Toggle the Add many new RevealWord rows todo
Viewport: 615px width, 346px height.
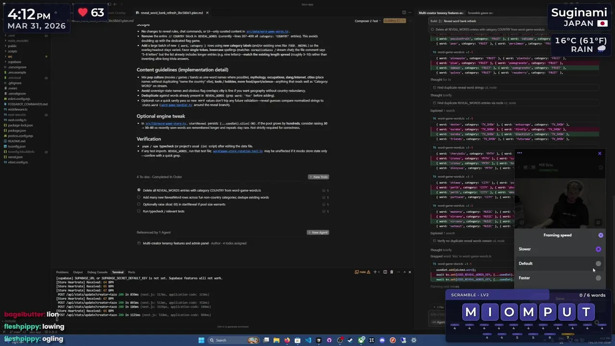pyautogui.click(x=139, y=198)
